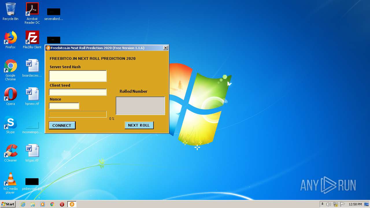
Task: Click the 'Client Seed' label
Action: coord(60,85)
